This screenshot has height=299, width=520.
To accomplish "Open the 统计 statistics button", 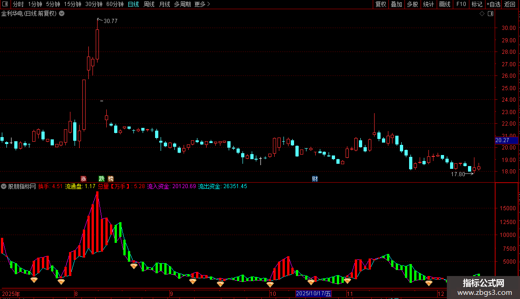I will tap(428, 4).
